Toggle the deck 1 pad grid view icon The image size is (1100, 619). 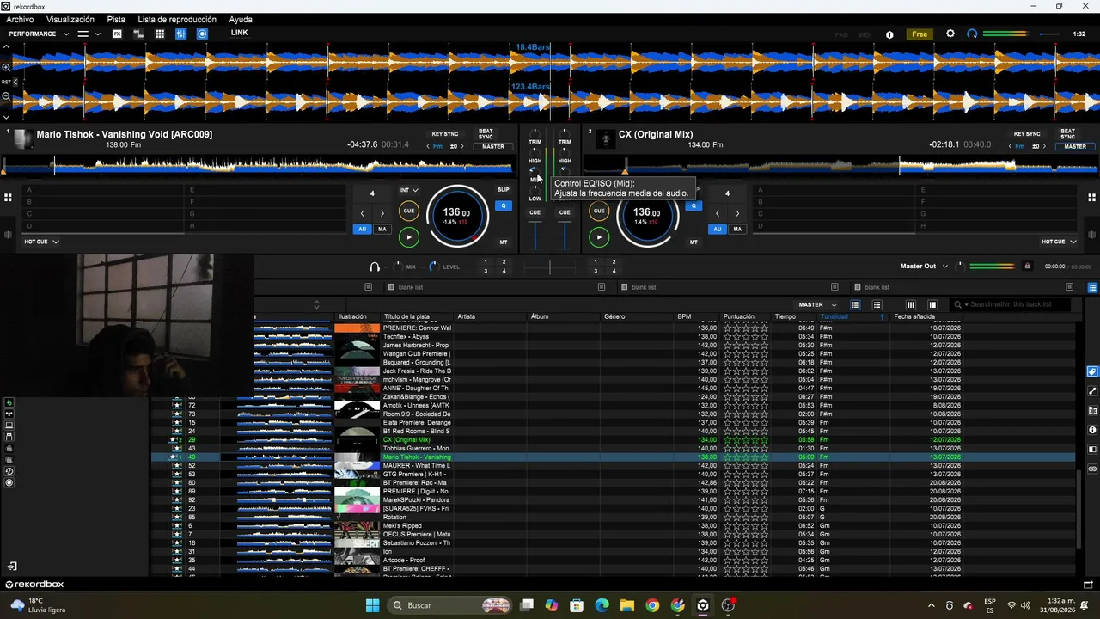8,198
